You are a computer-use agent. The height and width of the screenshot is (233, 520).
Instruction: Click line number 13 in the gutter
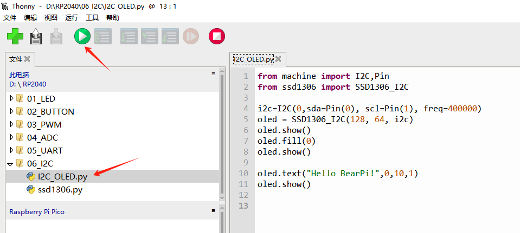tap(243, 205)
